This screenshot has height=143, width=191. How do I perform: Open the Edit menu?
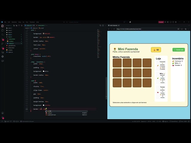9,22
